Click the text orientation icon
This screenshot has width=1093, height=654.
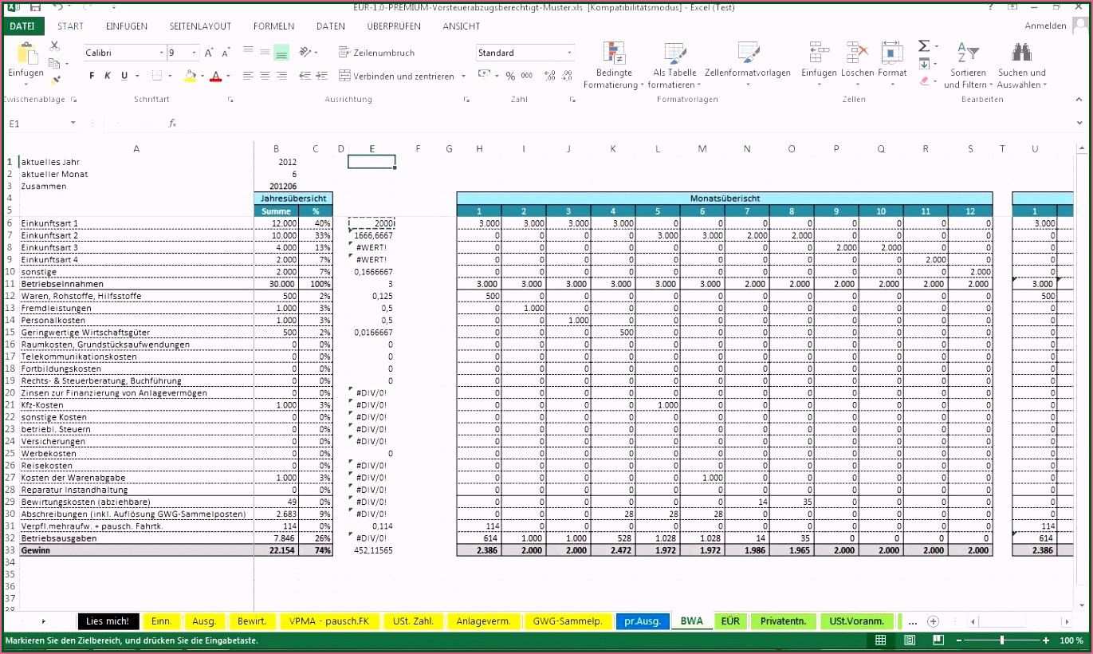[x=305, y=52]
